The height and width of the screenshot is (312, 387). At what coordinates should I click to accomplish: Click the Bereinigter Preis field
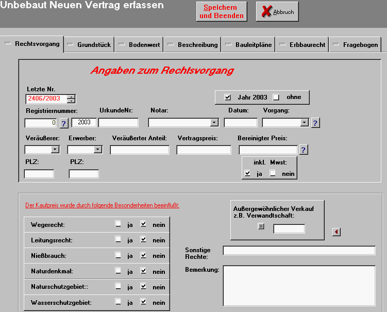pos(268,150)
